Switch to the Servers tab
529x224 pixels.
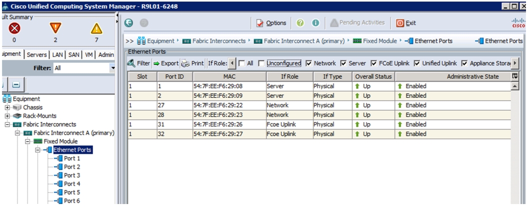pyautogui.click(x=37, y=54)
